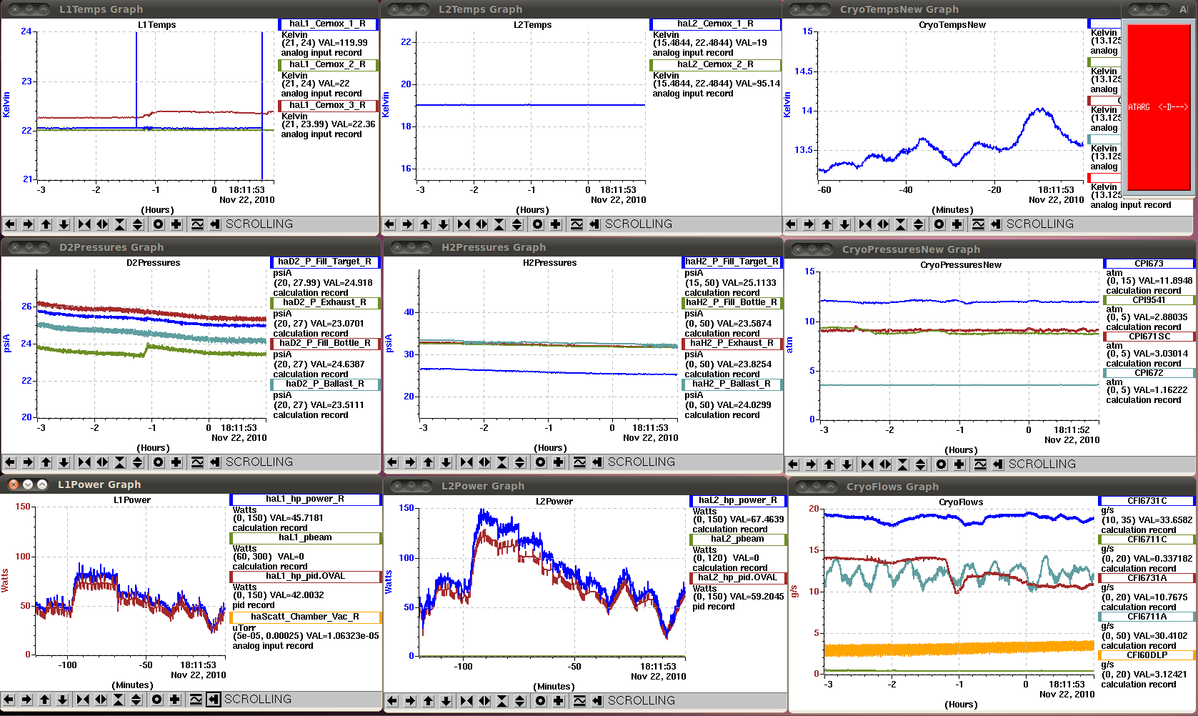Expand Y axis icon in L2Temps Graph
The image size is (1198, 716).
[x=517, y=224]
